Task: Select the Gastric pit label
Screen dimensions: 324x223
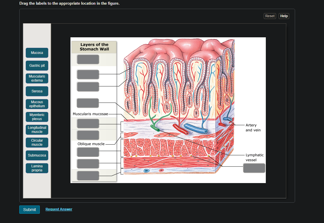Action: tap(37, 66)
